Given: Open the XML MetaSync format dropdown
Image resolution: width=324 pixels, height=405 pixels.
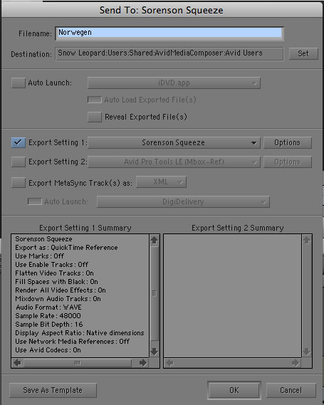Looking at the screenshot, I should coord(161,182).
